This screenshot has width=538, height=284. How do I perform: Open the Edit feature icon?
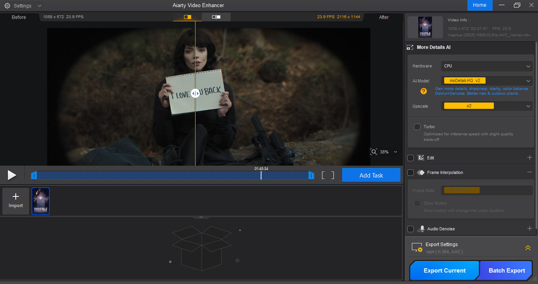(x=422, y=157)
